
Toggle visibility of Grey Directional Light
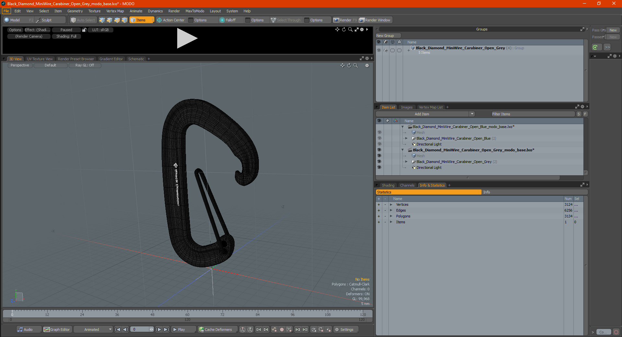point(379,168)
